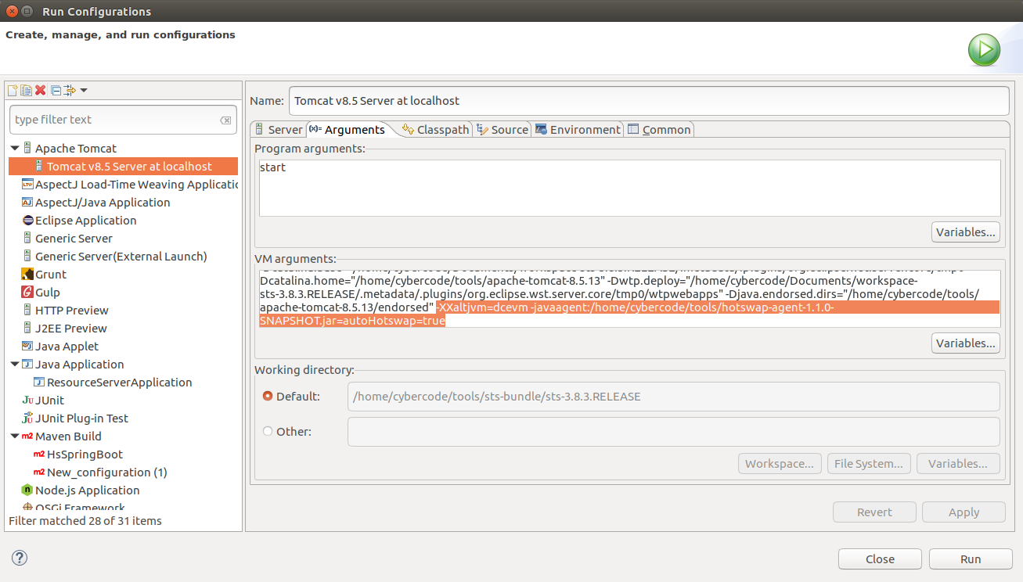This screenshot has width=1023, height=582.
Task: Clear the filter text box
Action: coord(225,120)
